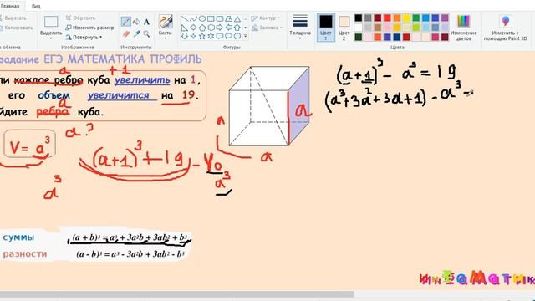The width and height of the screenshot is (535, 301).
Task: Open the Заливка fill dropdown
Action: click(267, 28)
